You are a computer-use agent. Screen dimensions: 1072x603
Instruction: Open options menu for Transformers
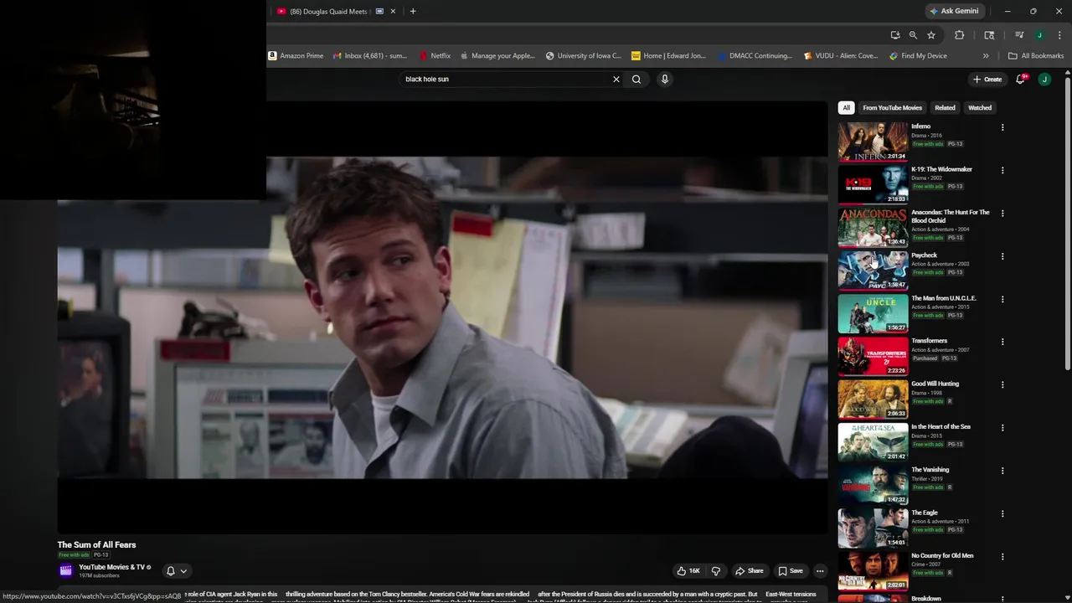1002,342
